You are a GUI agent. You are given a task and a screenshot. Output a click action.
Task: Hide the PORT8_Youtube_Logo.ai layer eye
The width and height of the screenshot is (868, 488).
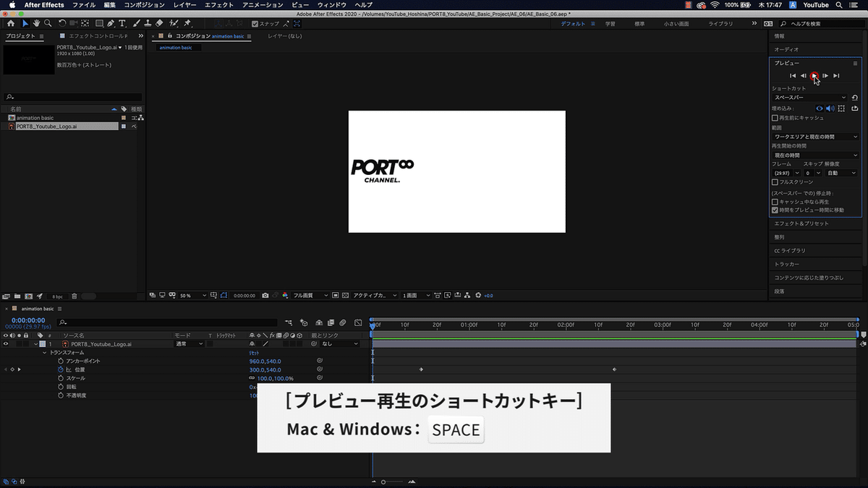pos(6,344)
